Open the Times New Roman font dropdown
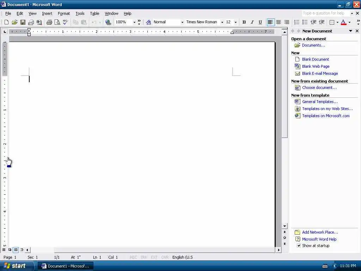 (x=222, y=22)
